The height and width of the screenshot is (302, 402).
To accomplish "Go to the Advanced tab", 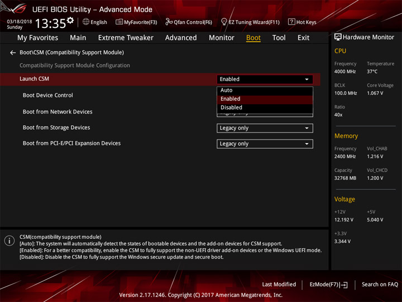I will click(181, 38).
